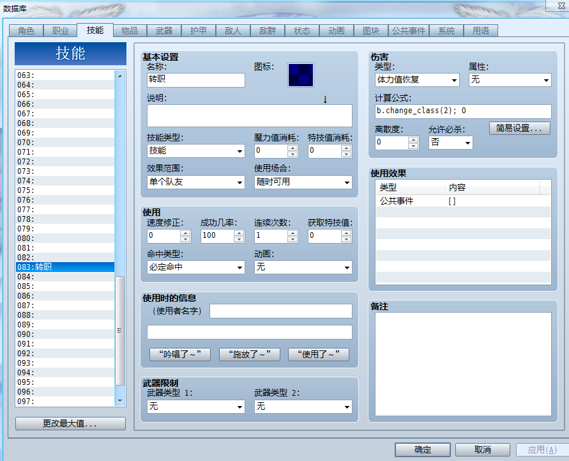Open the 公共事件 tab
569x461 pixels.
[409, 31]
